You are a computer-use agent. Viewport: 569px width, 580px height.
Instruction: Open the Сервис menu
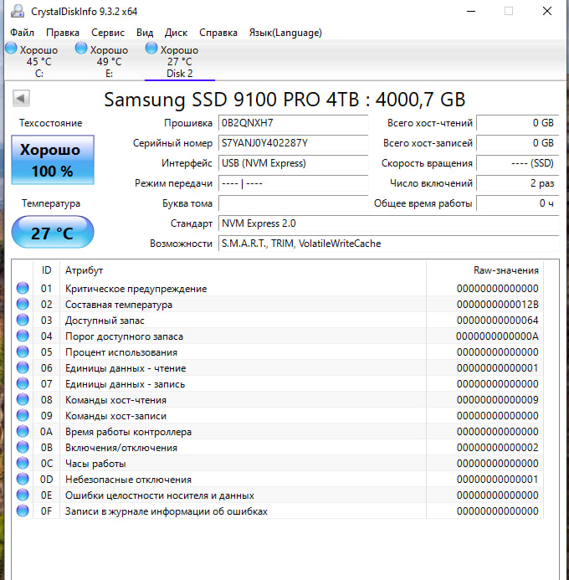[x=108, y=33]
